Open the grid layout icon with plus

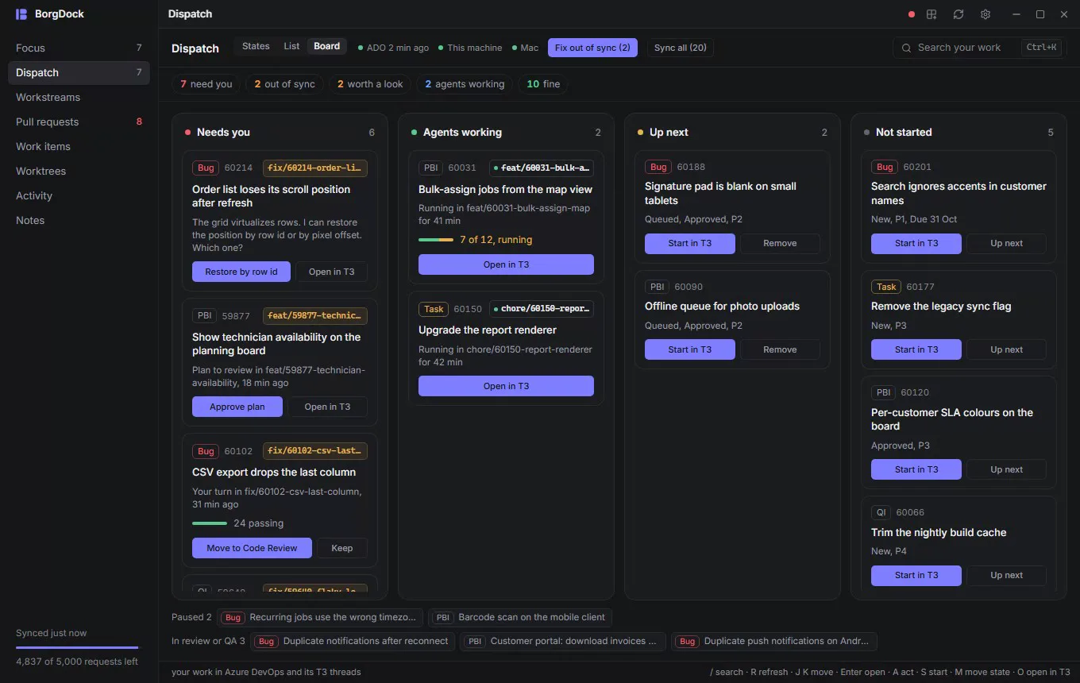point(932,14)
